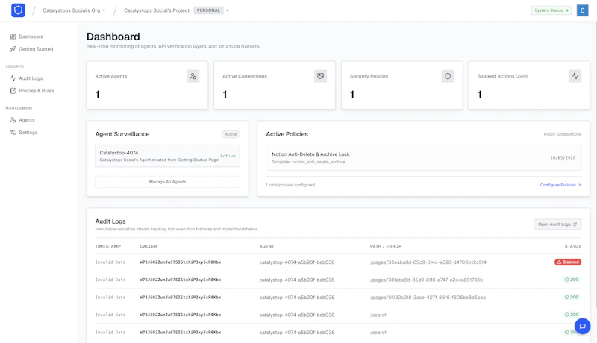597x343 pixels.
Task: Click the sliders icon beside Settings
Action: 13,132
